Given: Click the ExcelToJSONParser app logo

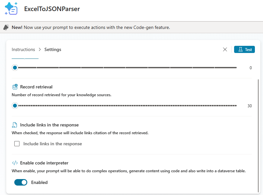Looking at the screenshot, I should (x=11, y=9).
